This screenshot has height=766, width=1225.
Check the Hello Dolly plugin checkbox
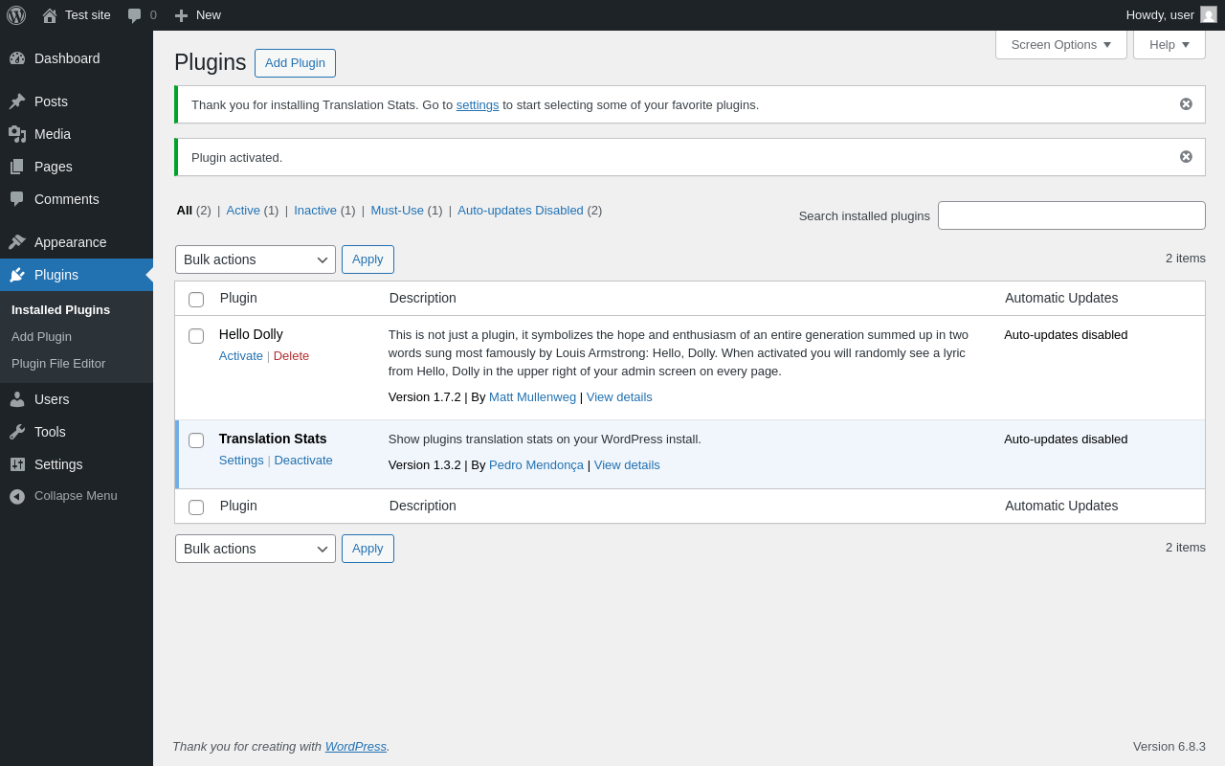click(196, 336)
